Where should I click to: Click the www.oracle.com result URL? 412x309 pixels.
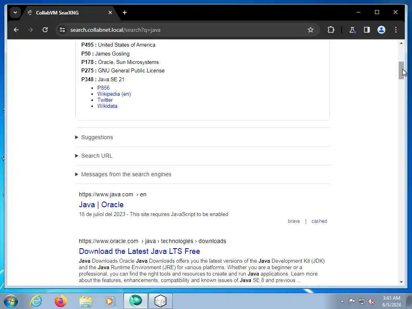pyautogui.click(x=152, y=241)
